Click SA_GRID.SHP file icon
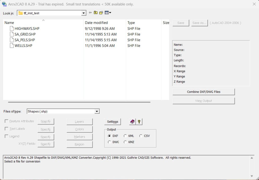Screen dimensions: 259x180 click(x=12, y=34)
